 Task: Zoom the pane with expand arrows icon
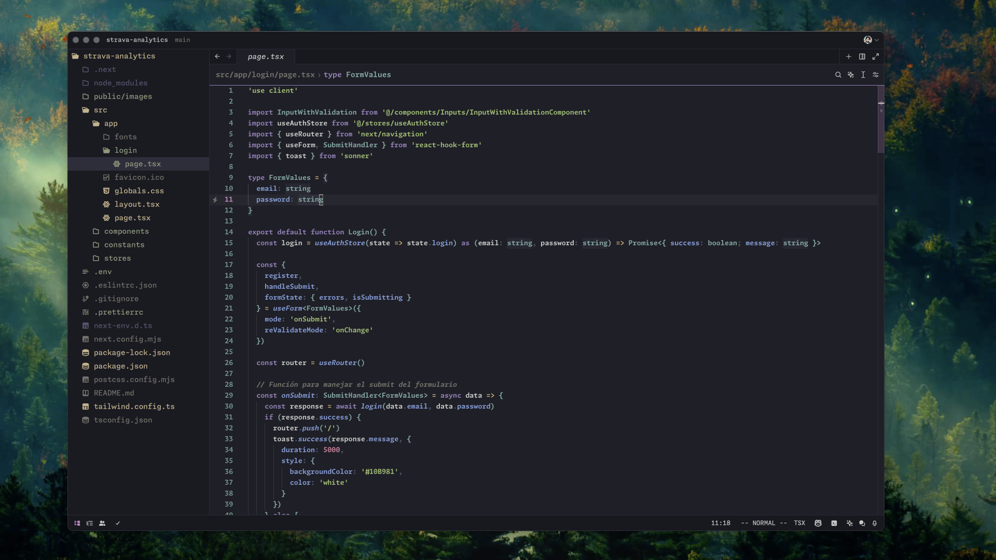click(876, 57)
